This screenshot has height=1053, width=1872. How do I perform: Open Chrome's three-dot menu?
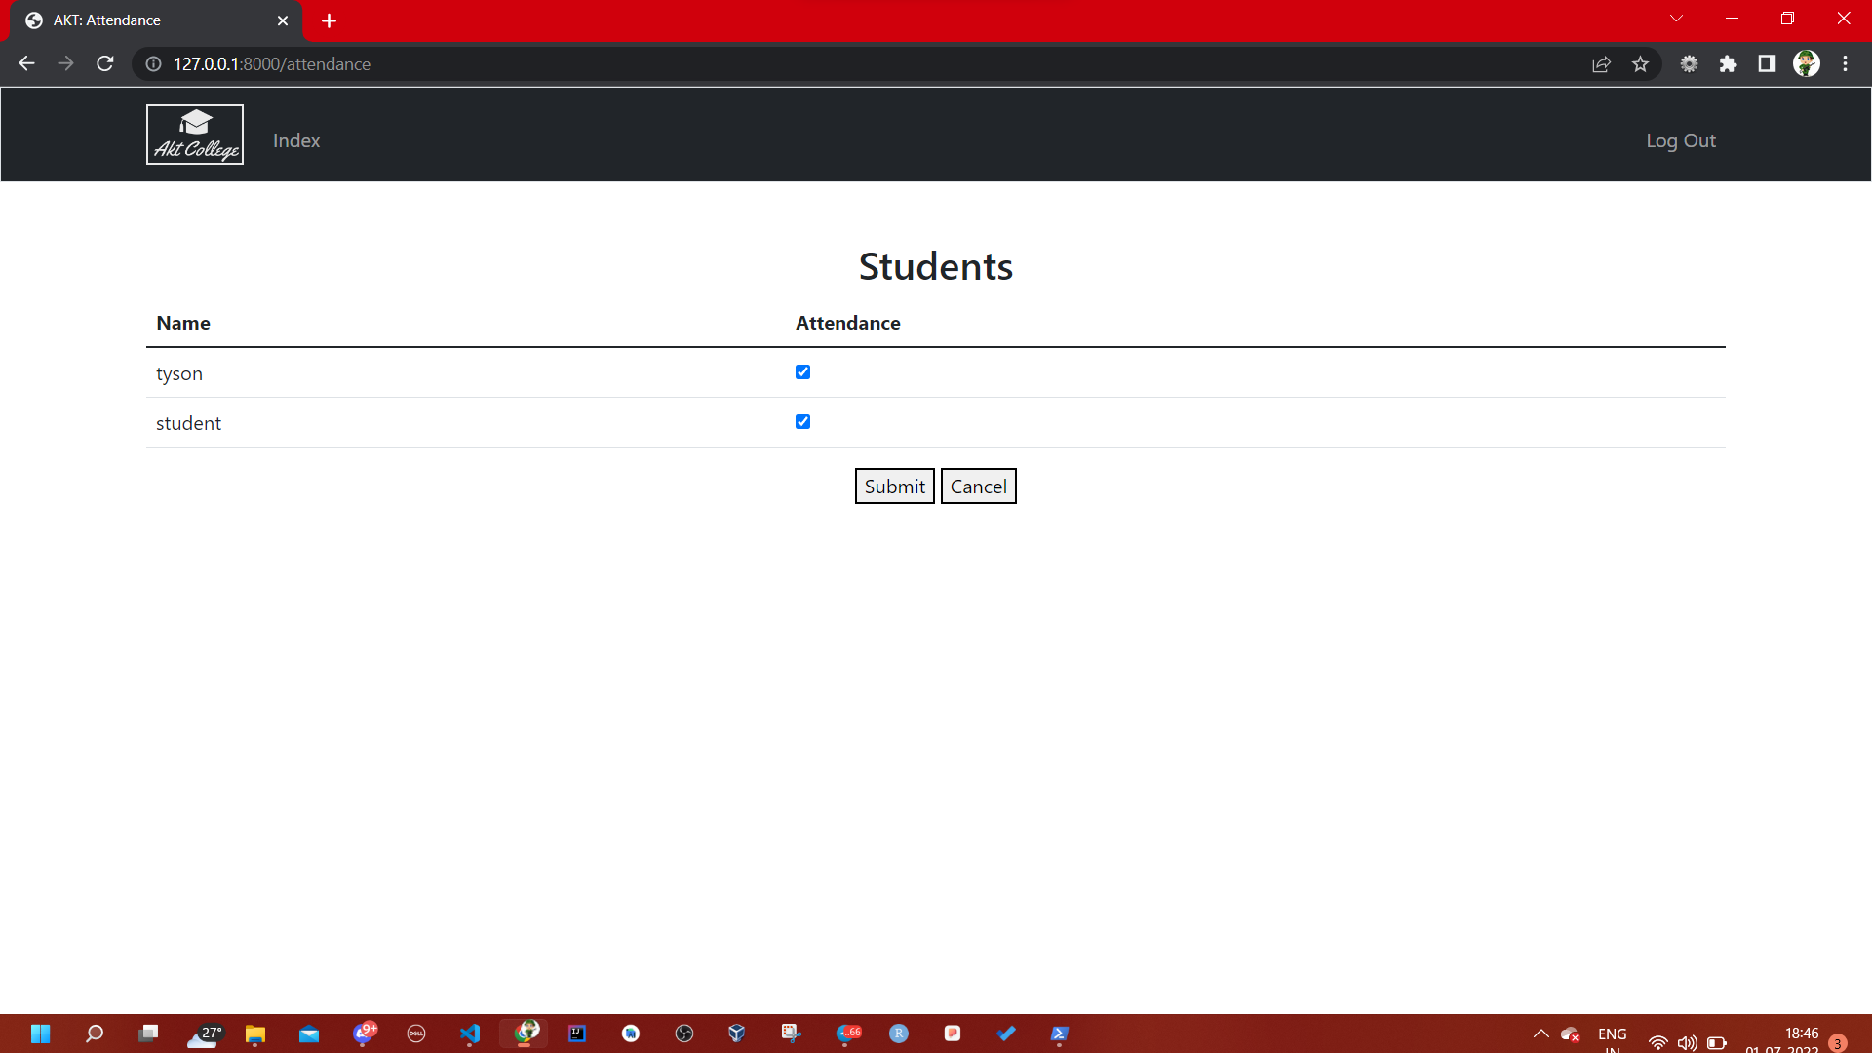1845,63
